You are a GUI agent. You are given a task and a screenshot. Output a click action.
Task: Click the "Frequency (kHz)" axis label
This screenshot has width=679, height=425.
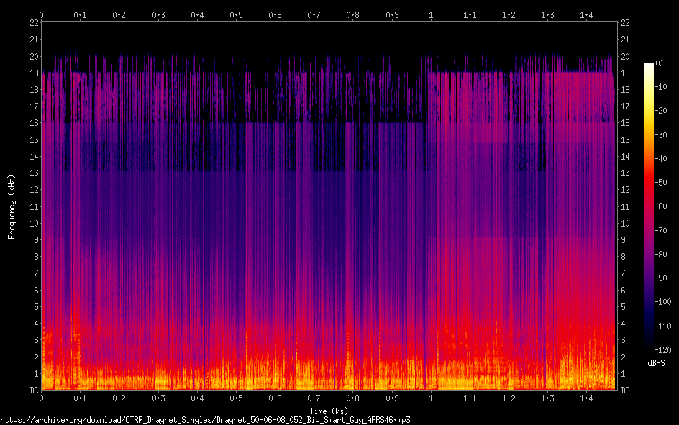12,206
